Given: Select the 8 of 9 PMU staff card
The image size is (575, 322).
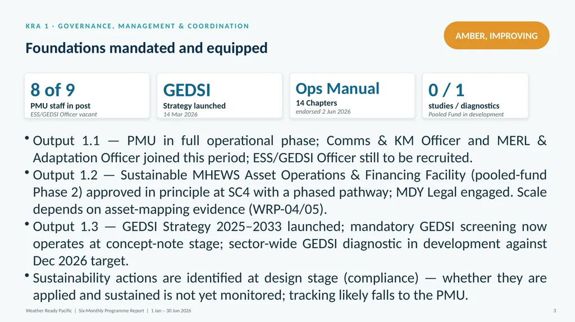Looking at the screenshot, I should (x=87, y=96).
